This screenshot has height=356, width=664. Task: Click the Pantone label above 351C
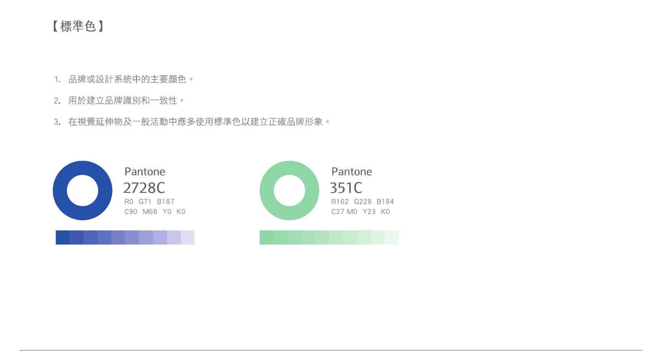coord(351,172)
